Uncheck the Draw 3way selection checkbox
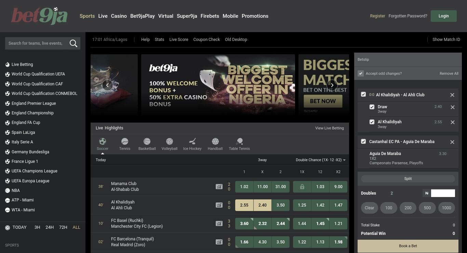The width and height of the screenshot is (467, 253). point(372,107)
